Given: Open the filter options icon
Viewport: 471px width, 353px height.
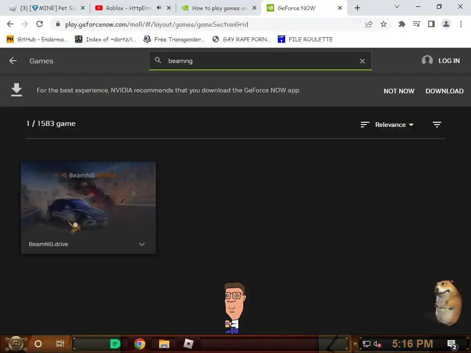Looking at the screenshot, I should 437,124.
